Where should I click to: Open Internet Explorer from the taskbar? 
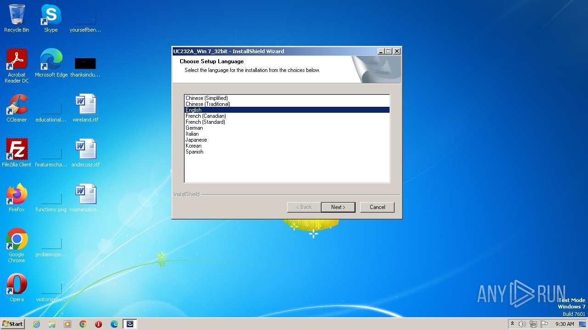click(36, 324)
